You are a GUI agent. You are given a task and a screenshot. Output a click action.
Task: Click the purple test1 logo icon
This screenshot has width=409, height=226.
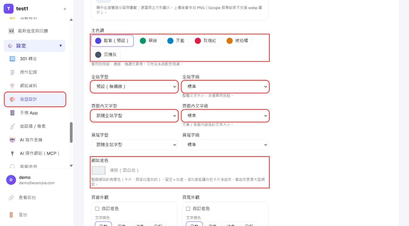9,9
